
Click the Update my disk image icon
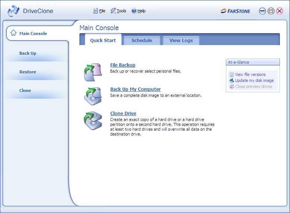[231, 80]
